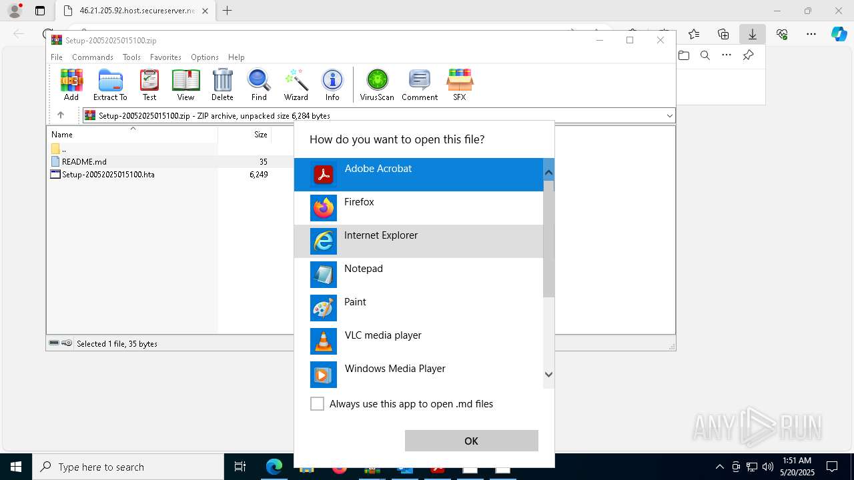The image size is (854, 480).
Task: Click Microsoft Edge taskbar icon
Action: [274, 467]
